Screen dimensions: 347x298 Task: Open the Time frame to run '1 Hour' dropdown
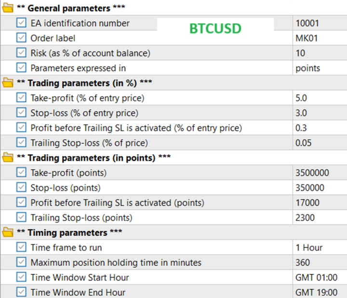pyautogui.click(x=318, y=247)
